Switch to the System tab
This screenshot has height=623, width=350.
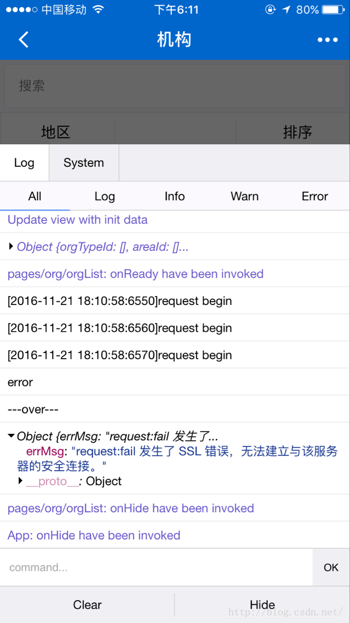pos(83,163)
